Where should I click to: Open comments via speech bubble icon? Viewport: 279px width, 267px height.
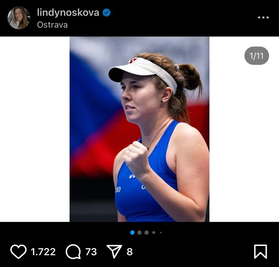pyautogui.click(x=73, y=252)
